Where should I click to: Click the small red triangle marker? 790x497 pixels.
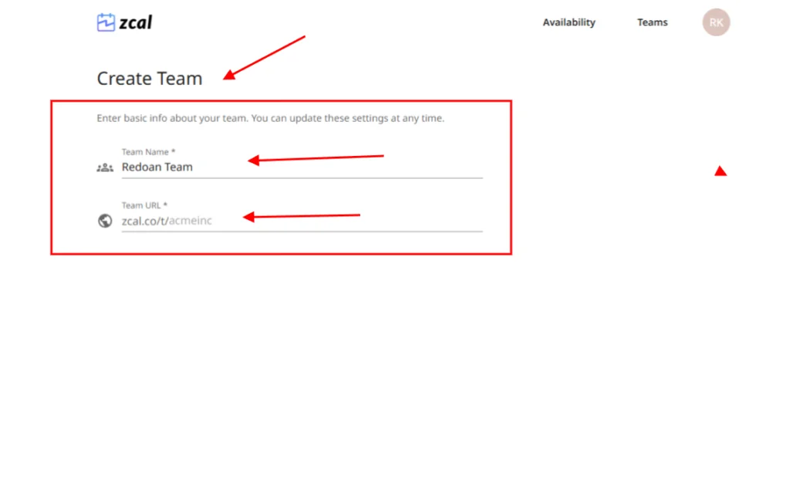pyautogui.click(x=721, y=171)
